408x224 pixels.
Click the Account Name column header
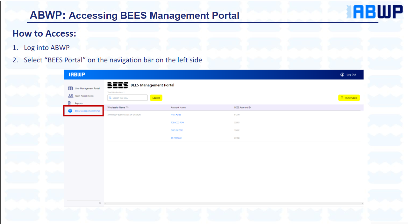click(178, 108)
